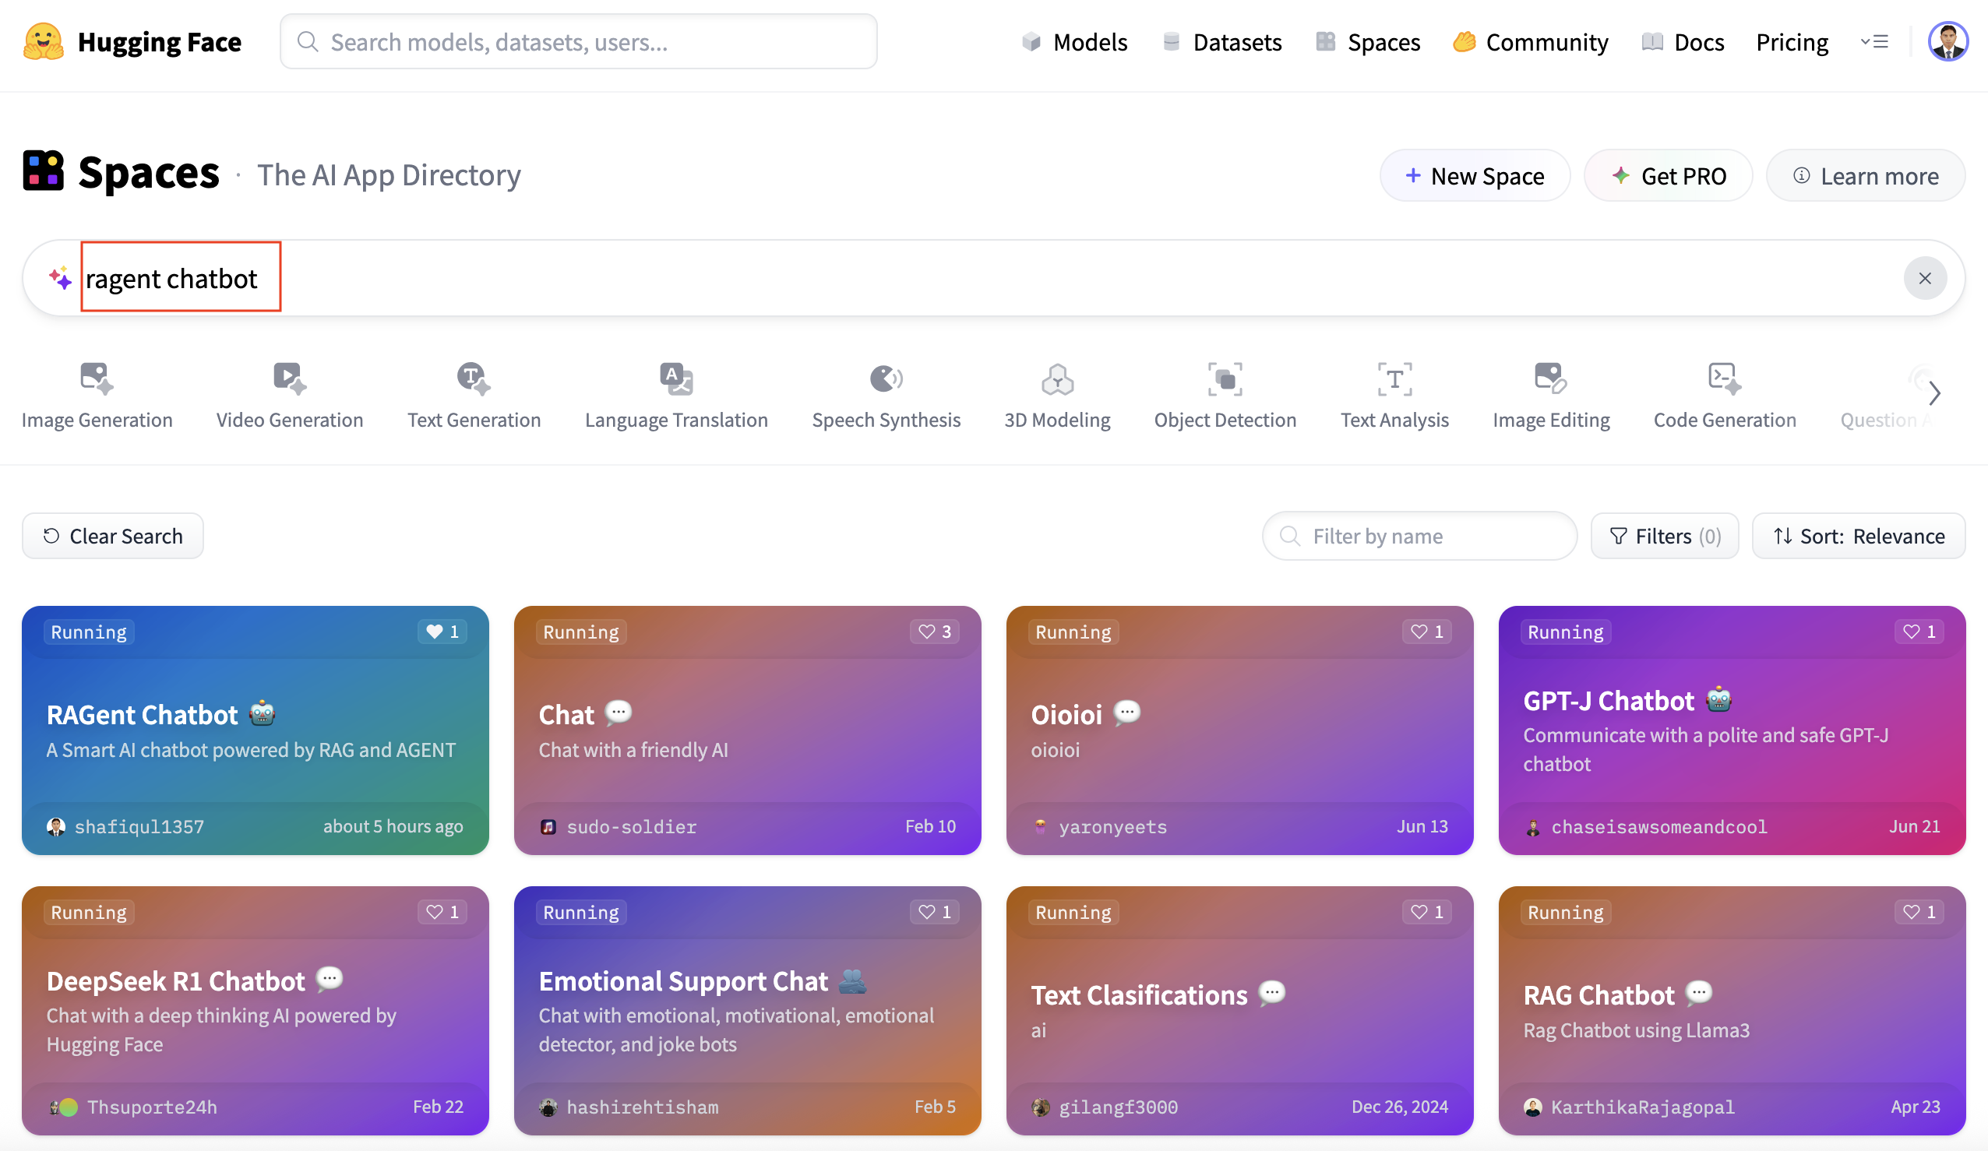The width and height of the screenshot is (1988, 1151).
Task: Go to Datasets in top navigation
Action: (x=1222, y=42)
